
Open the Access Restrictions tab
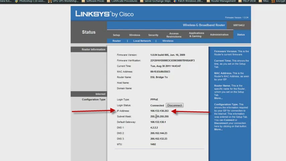click(x=174, y=35)
